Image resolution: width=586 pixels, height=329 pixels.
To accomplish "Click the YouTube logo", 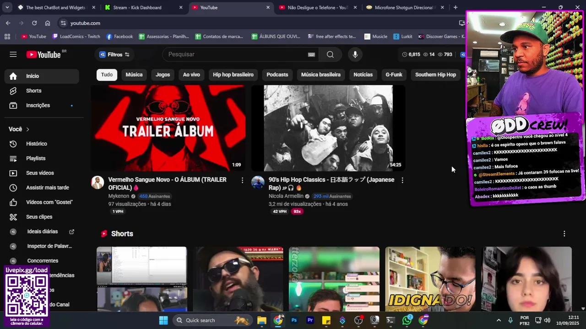I will (x=43, y=54).
